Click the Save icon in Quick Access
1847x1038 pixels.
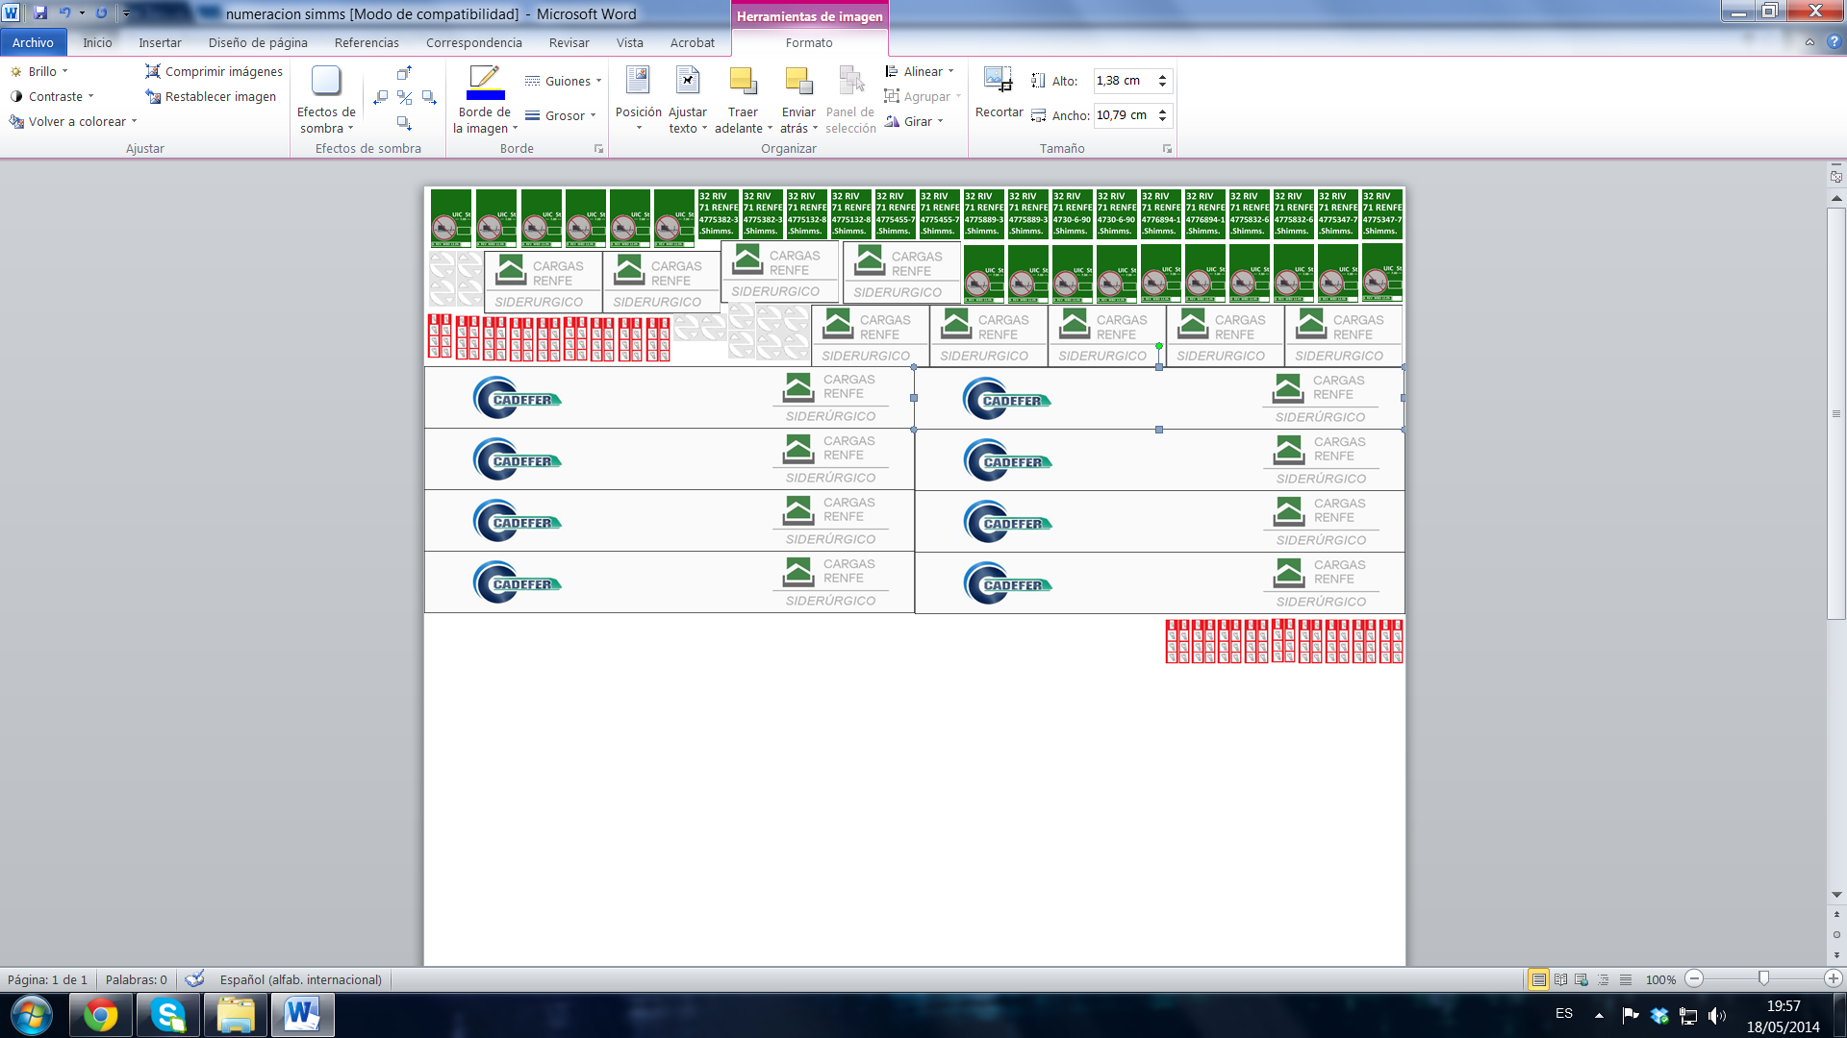40,13
